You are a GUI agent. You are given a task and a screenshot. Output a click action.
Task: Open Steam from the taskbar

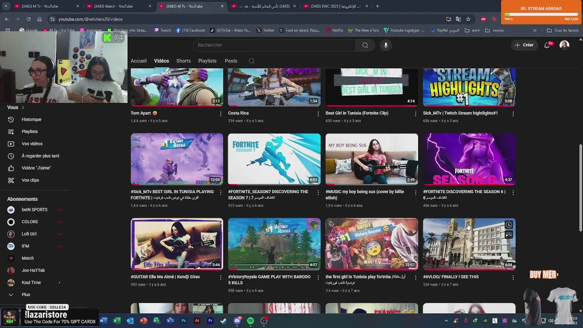click(223, 321)
